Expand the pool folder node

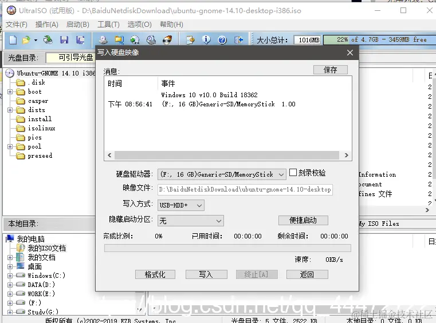click(10, 146)
